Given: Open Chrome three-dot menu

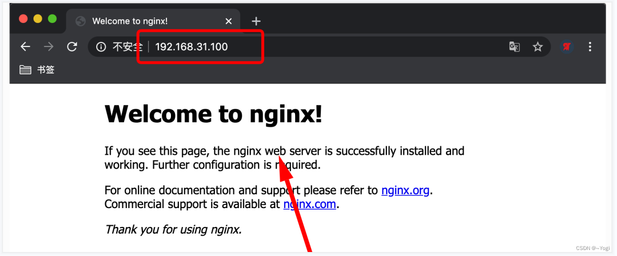Looking at the screenshot, I should 590,47.
